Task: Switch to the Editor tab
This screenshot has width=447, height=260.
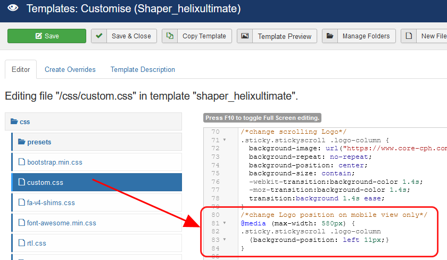Action: pos(21,70)
